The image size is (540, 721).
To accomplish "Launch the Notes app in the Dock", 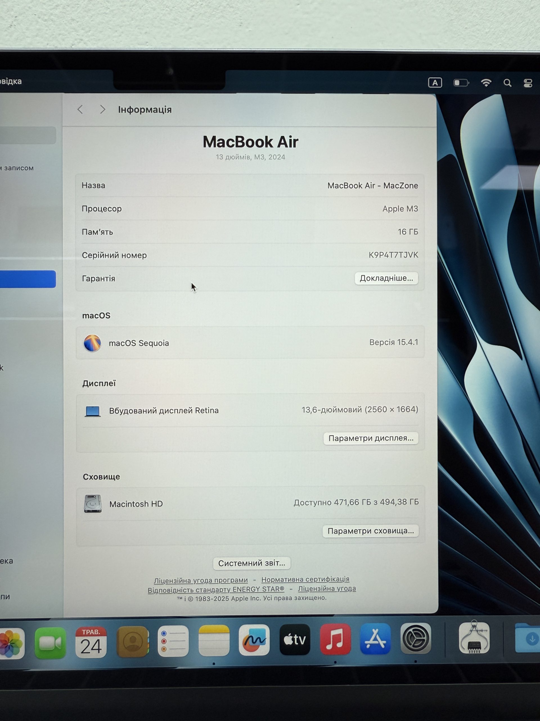I will pyautogui.click(x=214, y=640).
